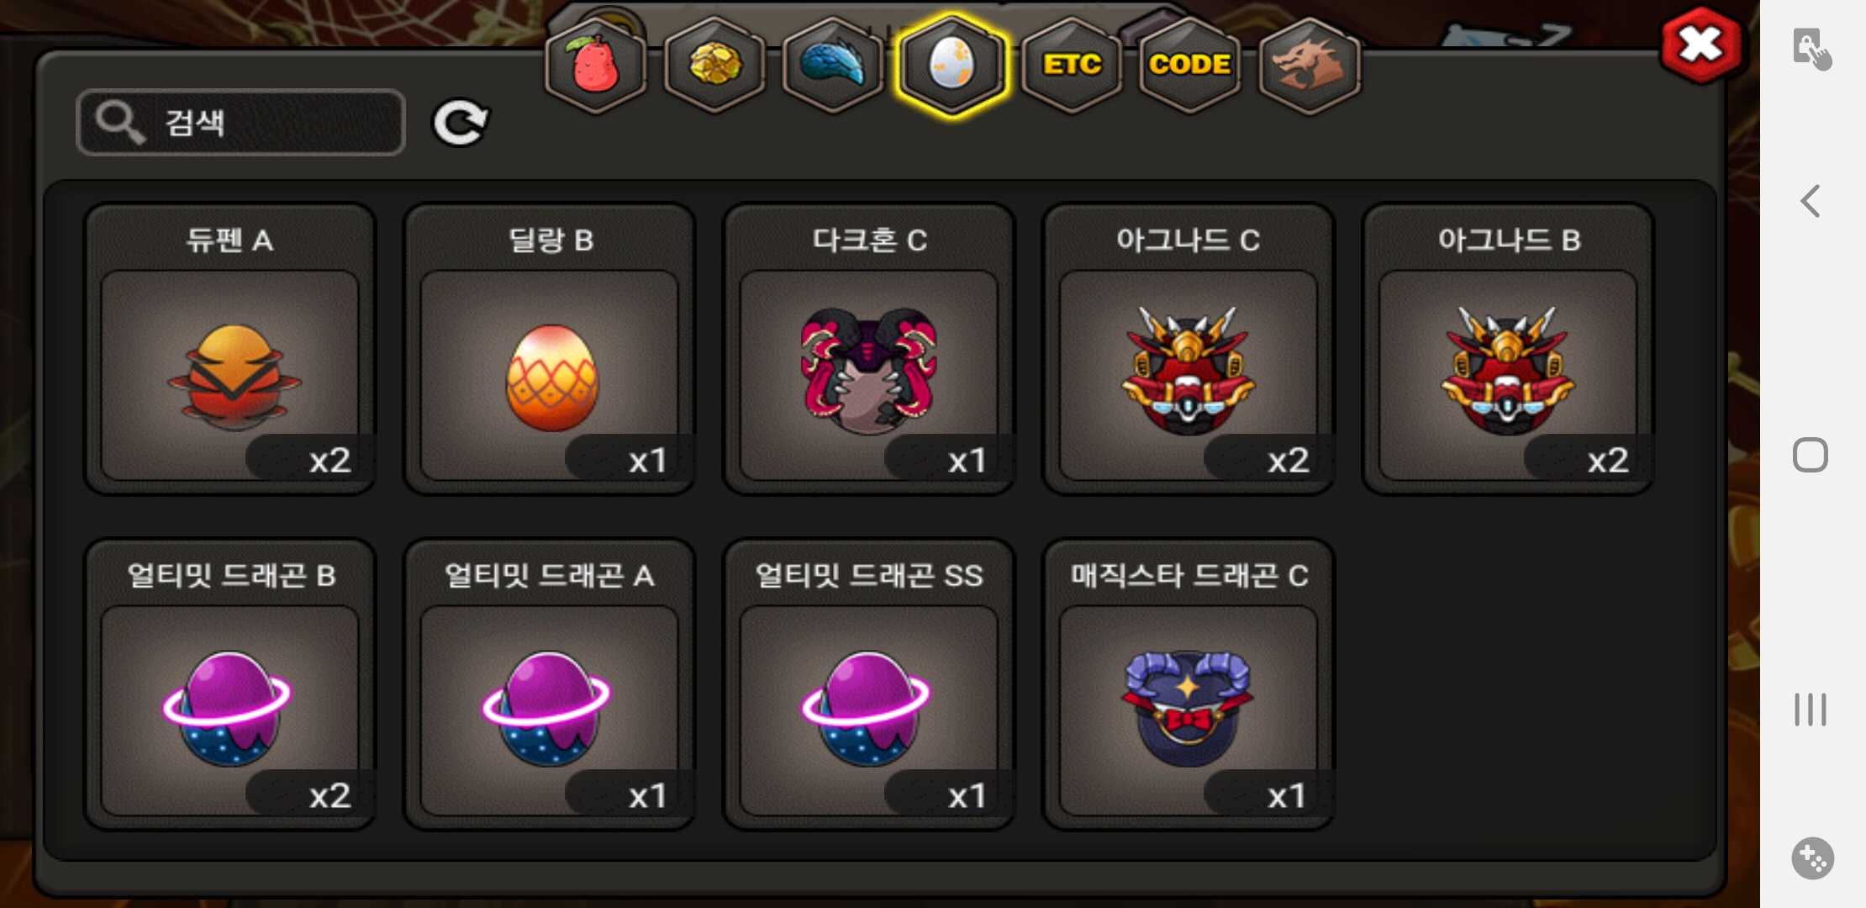Close the inventory with red X

pos(1700,45)
